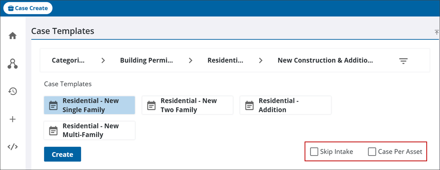Image resolution: width=440 pixels, height=170 pixels.
Task: Open the code brackets sidebar icon
Action: (13, 147)
